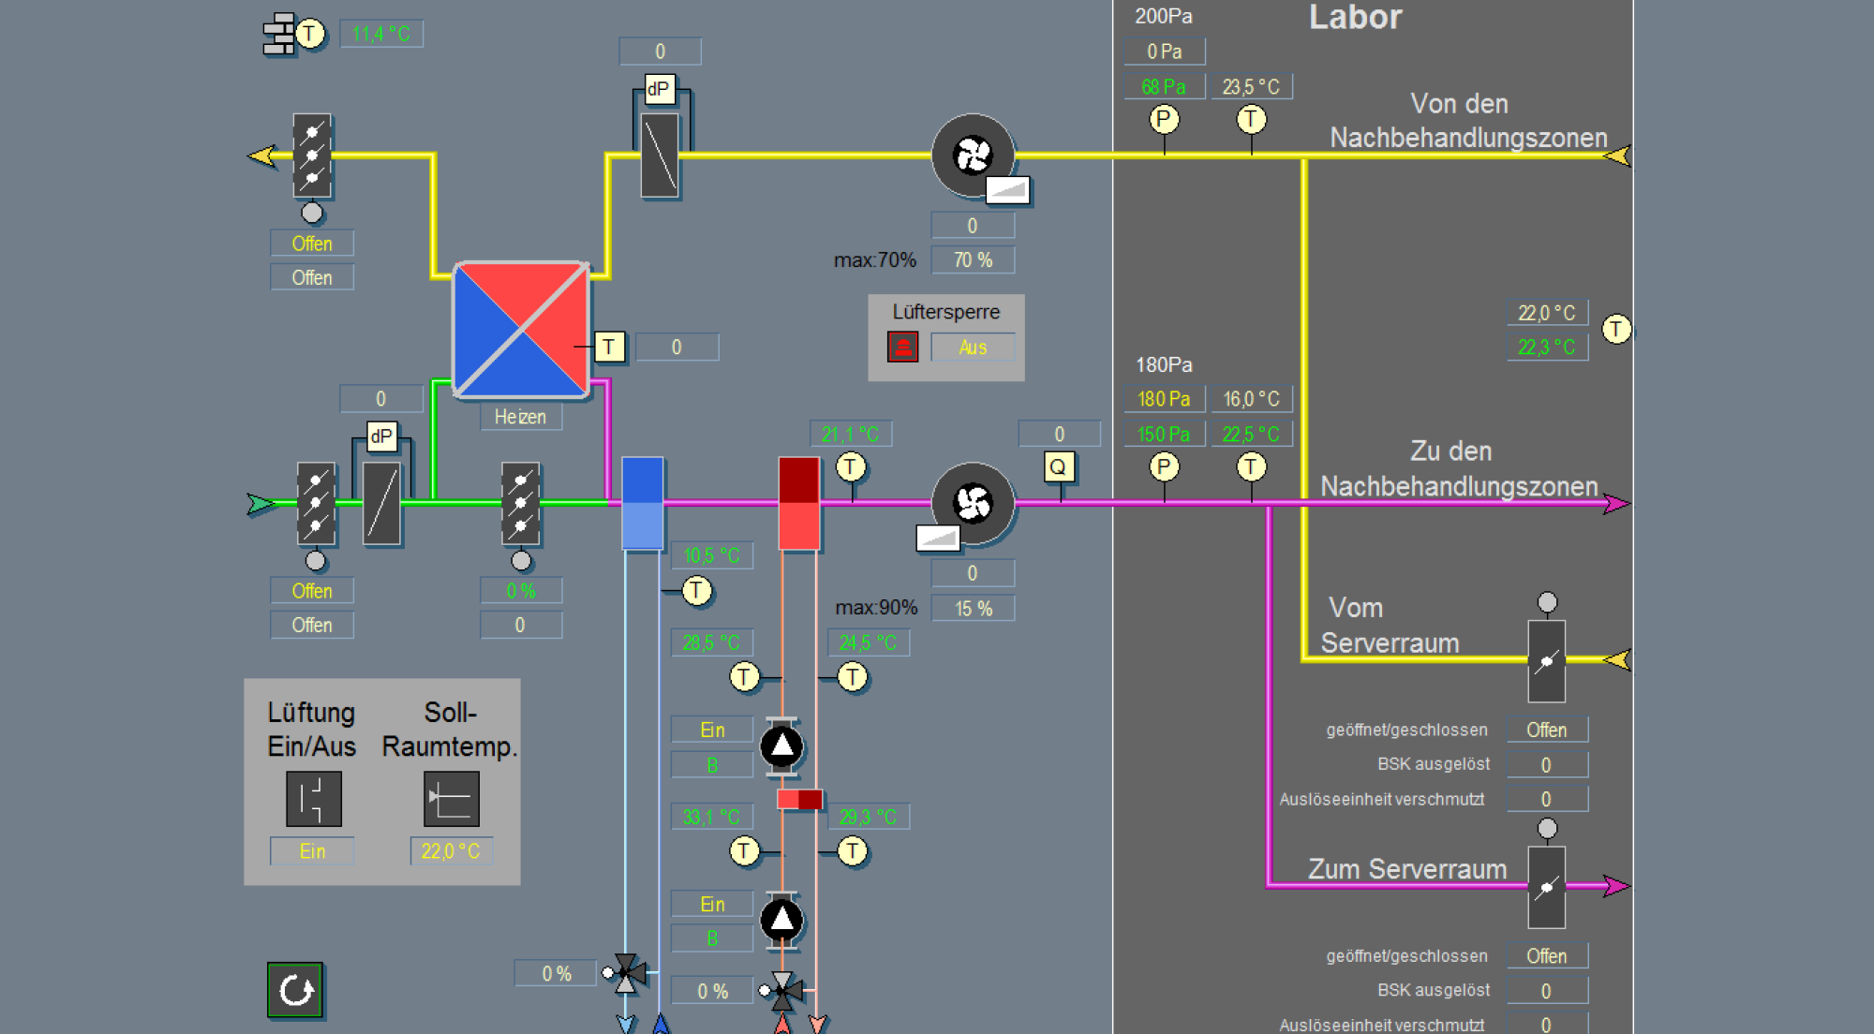Click the green refresh arrow icon
Screen dimensions: 1874x1034
coord(295,990)
